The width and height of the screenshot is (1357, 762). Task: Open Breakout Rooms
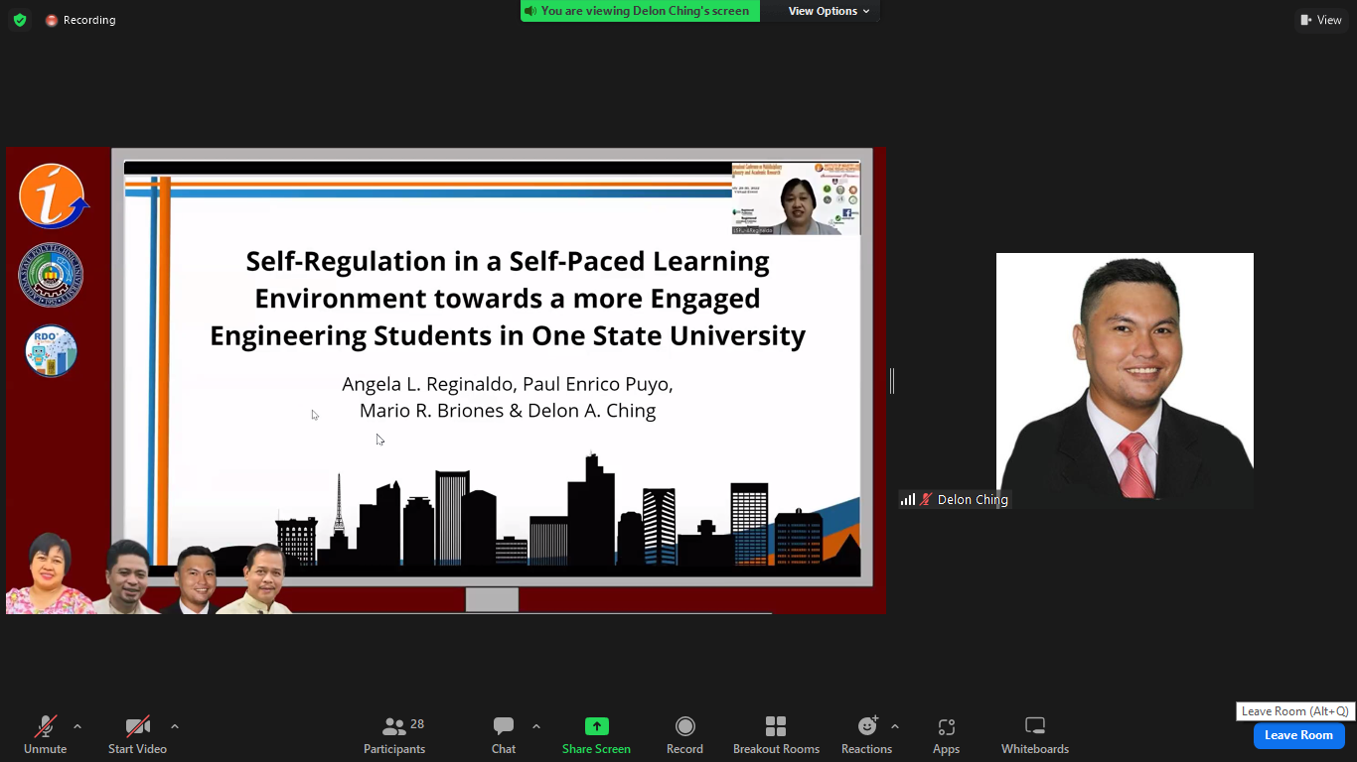776,735
